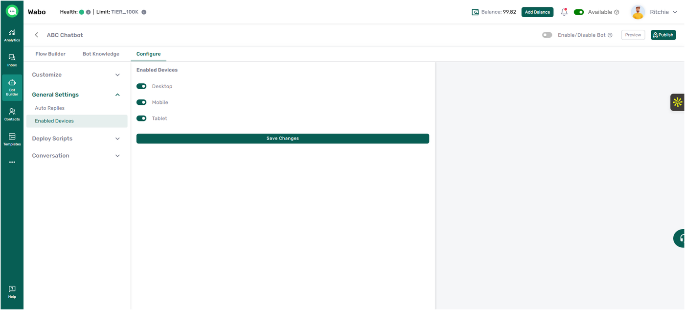Click the General Settings label
685x310 pixels.
[55, 95]
